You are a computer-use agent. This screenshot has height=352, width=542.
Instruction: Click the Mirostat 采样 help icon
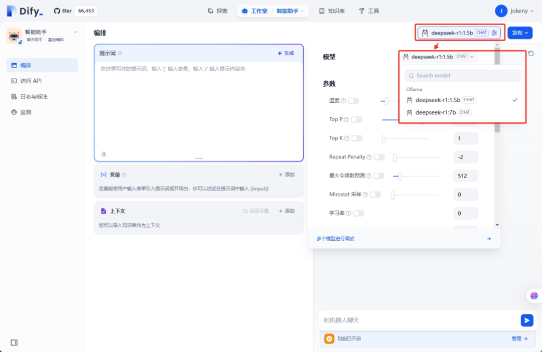coord(365,195)
